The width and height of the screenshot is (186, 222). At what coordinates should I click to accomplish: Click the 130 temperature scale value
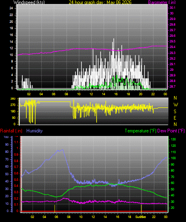coord(173,139)
